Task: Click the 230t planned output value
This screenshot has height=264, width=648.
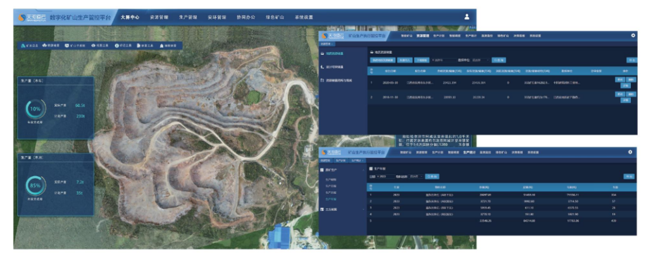Action: tap(80, 116)
